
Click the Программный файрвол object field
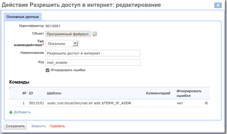(x=68, y=34)
